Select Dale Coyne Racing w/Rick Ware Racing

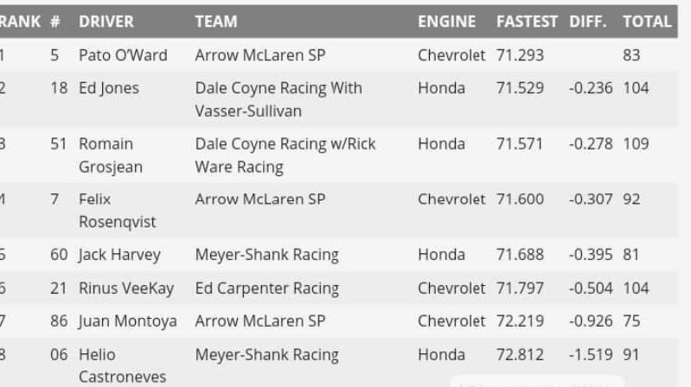(x=285, y=155)
